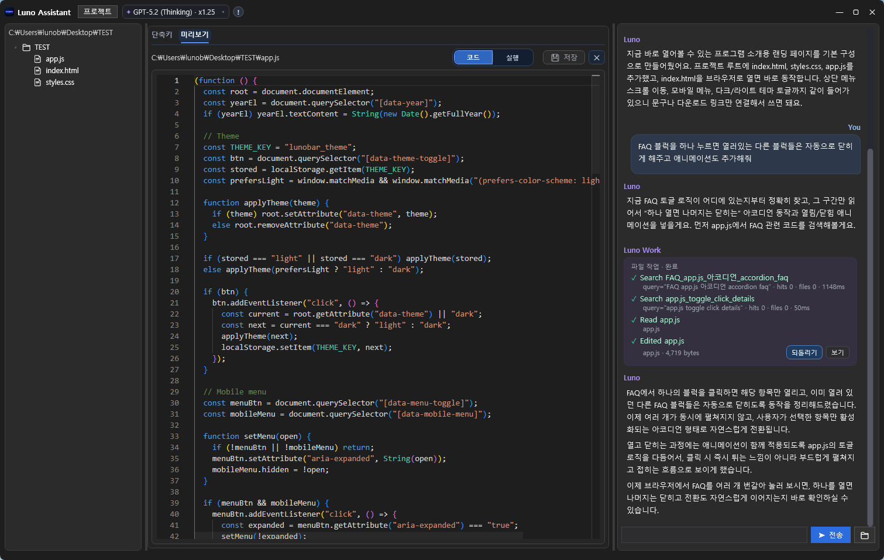This screenshot has height=560, width=884.
Task: Click the Luno Assistant logo icon
Action: click(x=9, y=12)
